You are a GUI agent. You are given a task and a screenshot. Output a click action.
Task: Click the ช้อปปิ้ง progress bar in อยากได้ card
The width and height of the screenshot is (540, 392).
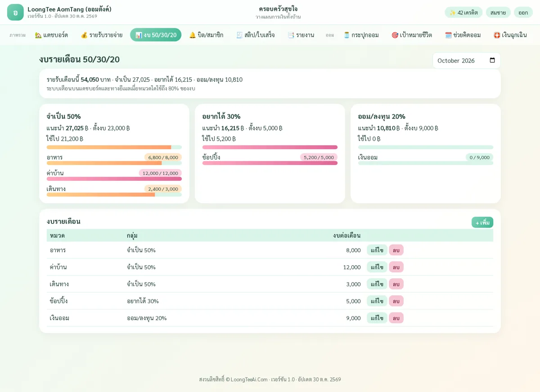point(270,163)
